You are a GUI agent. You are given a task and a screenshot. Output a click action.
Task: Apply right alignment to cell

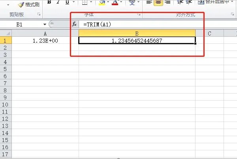[x=167, y=2]
